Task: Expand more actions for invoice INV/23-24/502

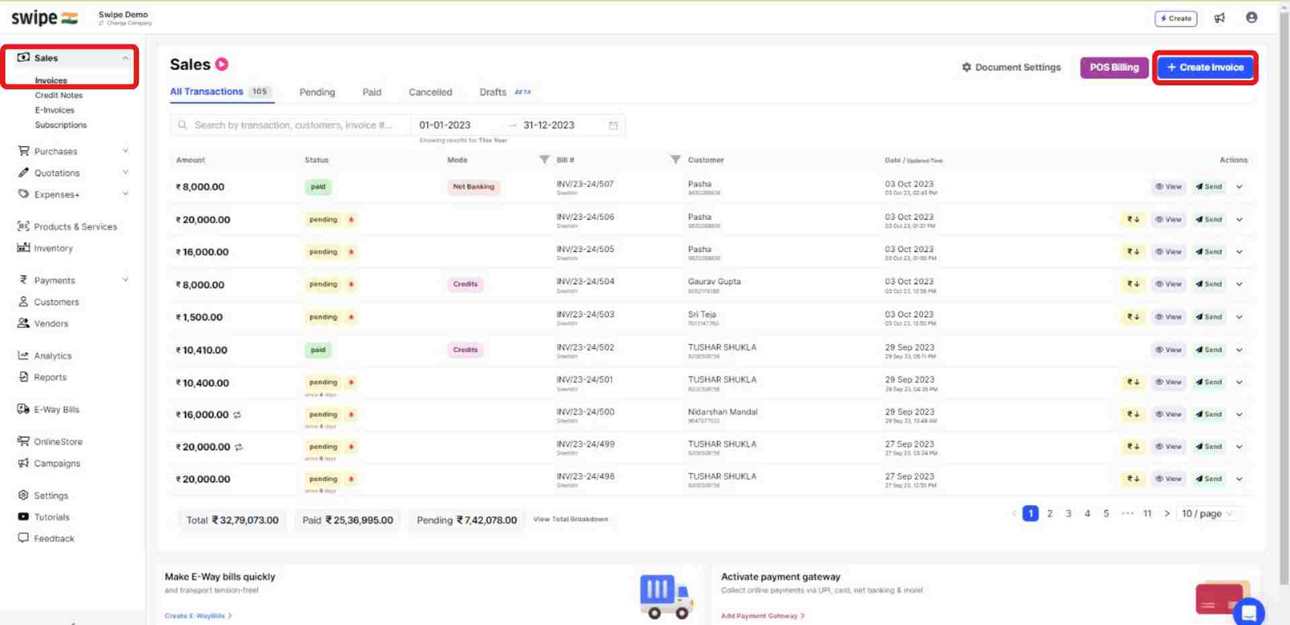Action: 1240,350
